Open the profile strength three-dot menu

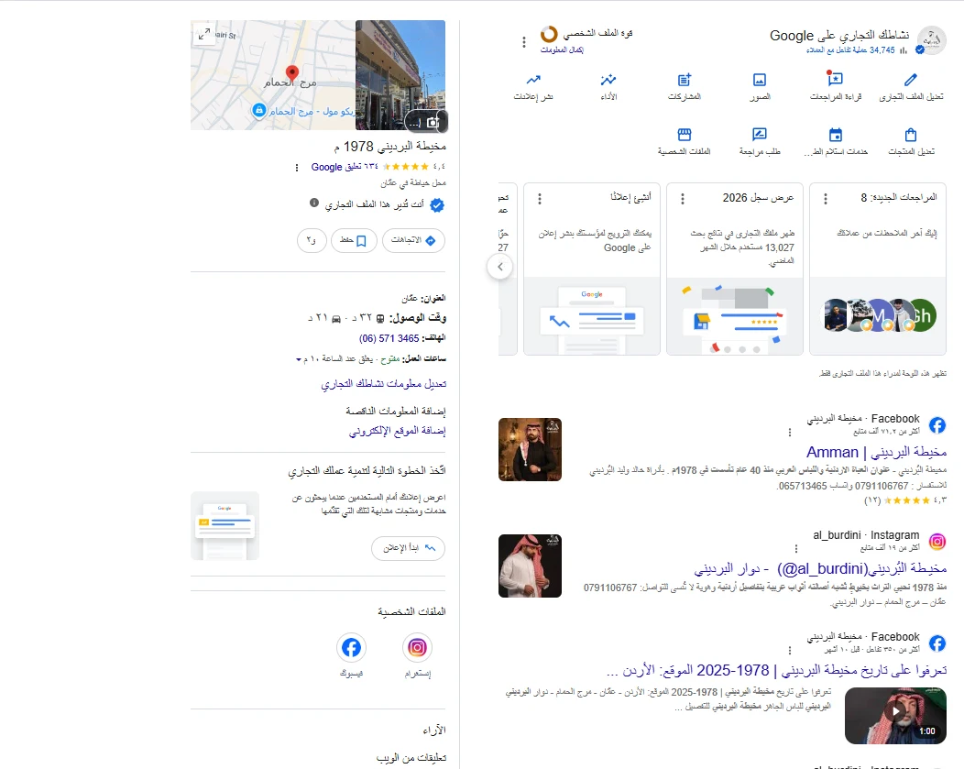pyautogui.click(x=524, y=42)
